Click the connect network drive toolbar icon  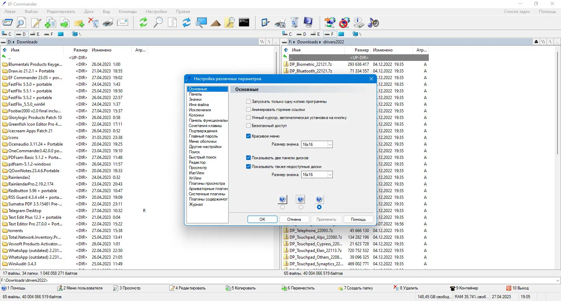[330, 23]
